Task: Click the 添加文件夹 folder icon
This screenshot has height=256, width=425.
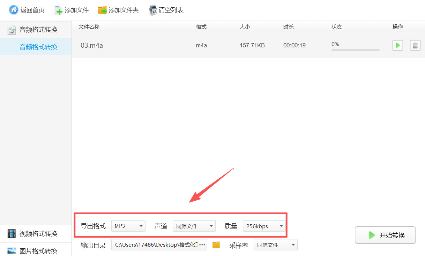Action: 102,10
